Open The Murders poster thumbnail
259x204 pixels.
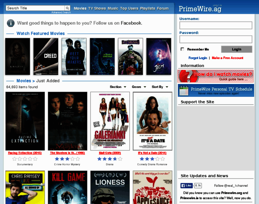pos(67,121)
